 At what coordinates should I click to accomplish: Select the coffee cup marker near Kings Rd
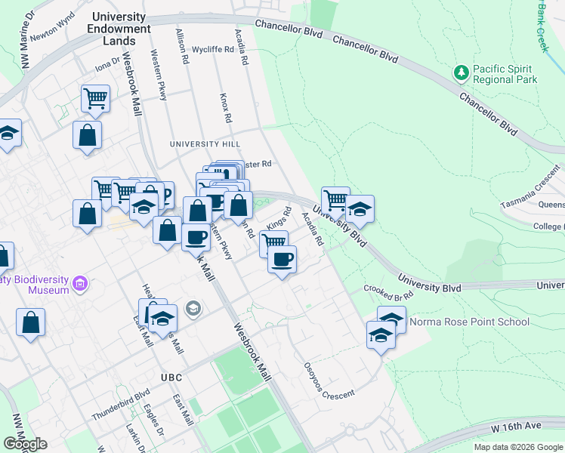tap(282, 260)
